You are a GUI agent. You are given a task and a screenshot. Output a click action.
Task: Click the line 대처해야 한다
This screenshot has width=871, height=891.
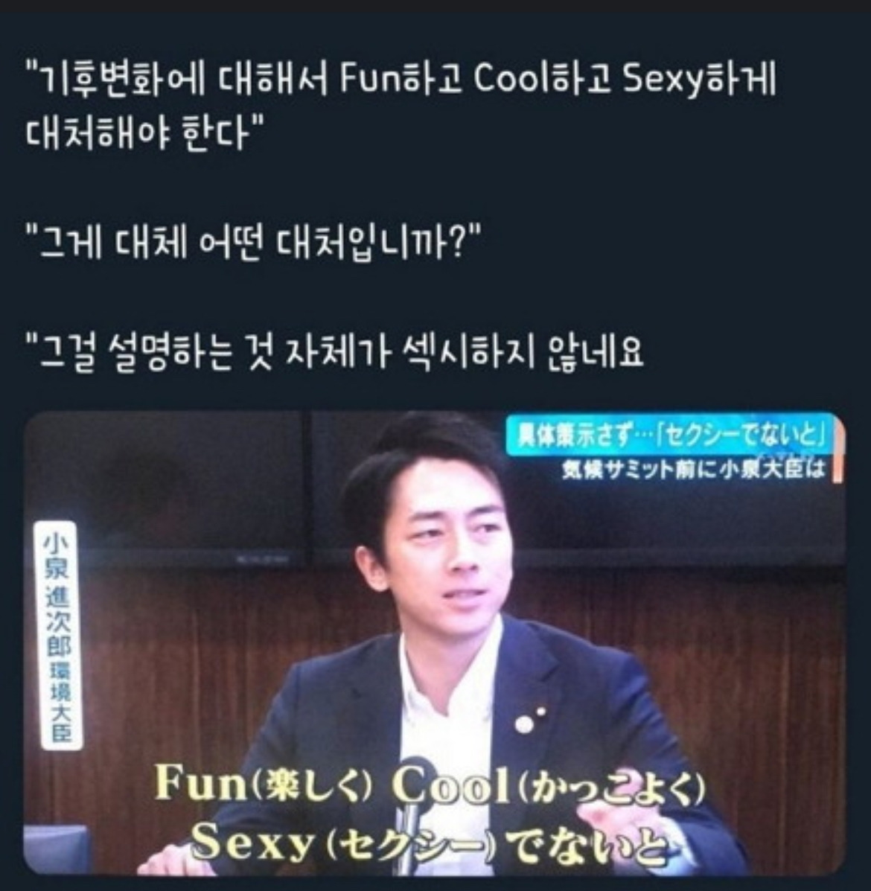tap(145, 133)
